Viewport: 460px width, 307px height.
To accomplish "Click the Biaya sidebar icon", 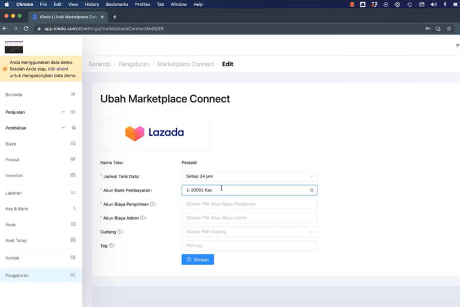I will tap(73, 143).
